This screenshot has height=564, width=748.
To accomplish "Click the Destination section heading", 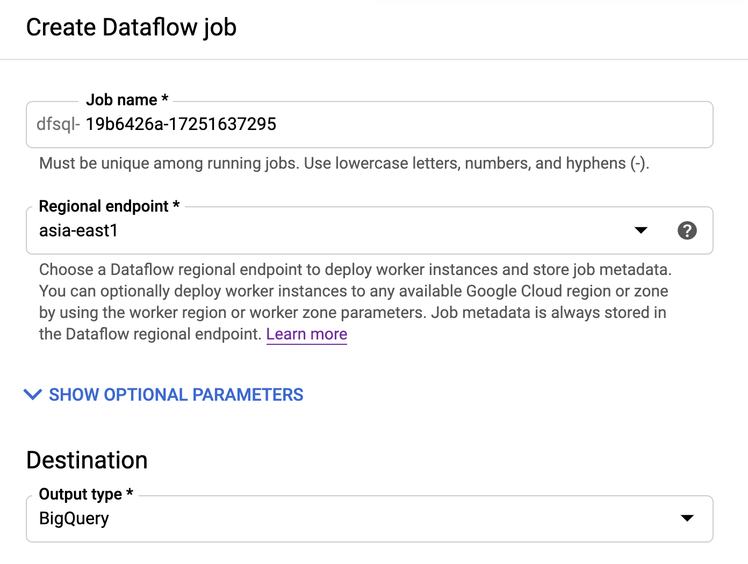I will 87,460.
